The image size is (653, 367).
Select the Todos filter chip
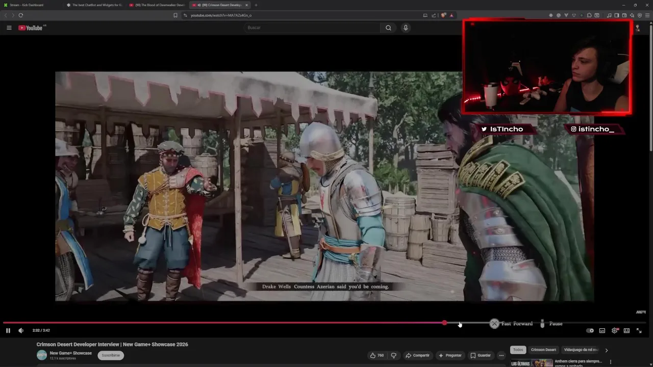tap(518, 350)
